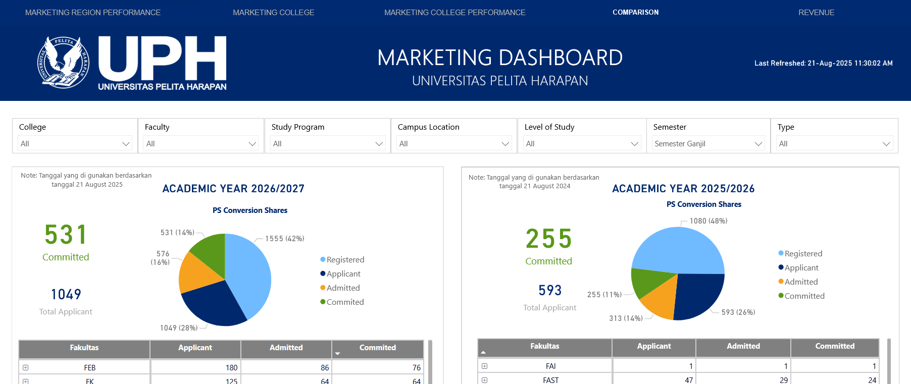Select Commited legend in 2026/2027 chart
The image size is (911, 384).
click(342, 302)
